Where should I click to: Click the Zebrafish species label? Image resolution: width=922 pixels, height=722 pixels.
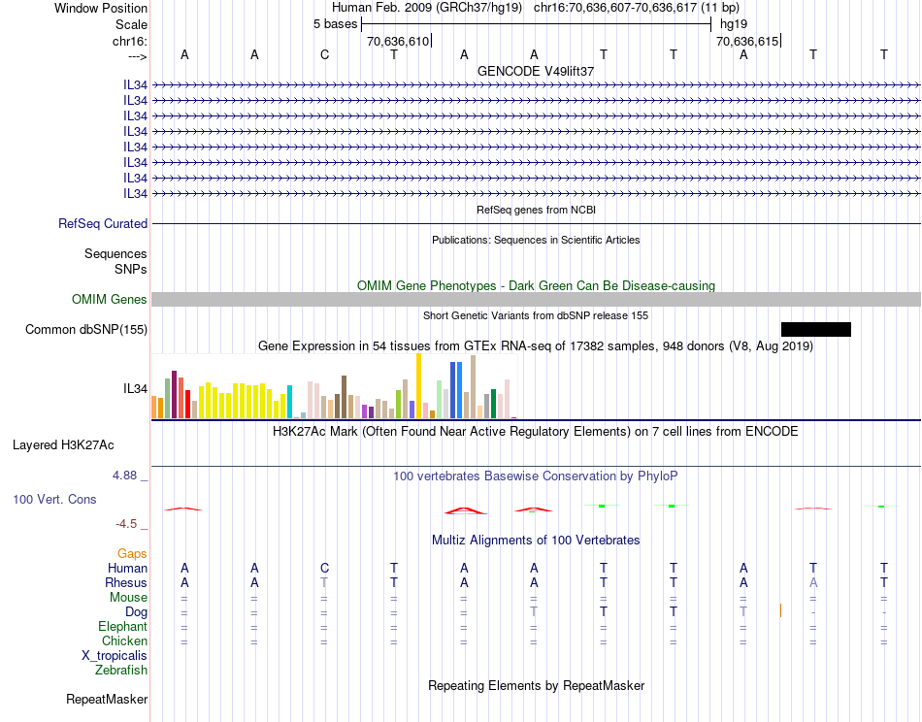(x=121, y=670)
